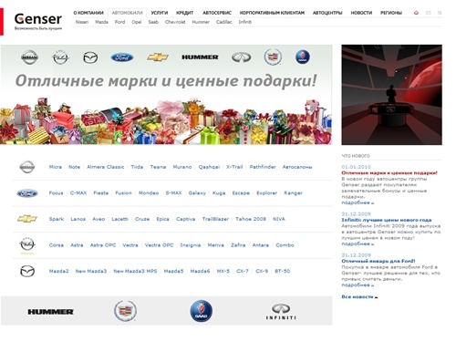Click the Mazda logo beside the Mazda2 row
The image size is (456, 342).
coord(27,271)
